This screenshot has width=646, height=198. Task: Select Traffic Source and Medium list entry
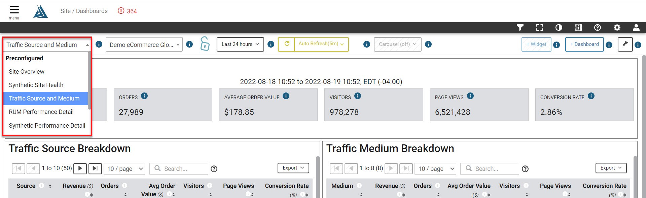pos(46,98)
